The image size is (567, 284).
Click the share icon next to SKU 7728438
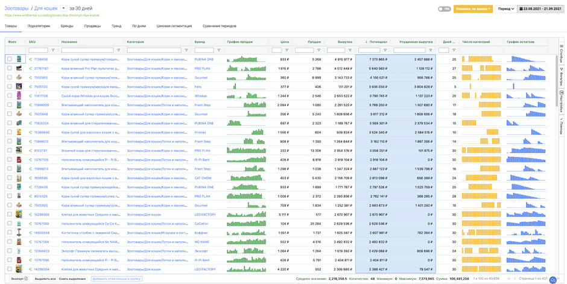[30, 60]
